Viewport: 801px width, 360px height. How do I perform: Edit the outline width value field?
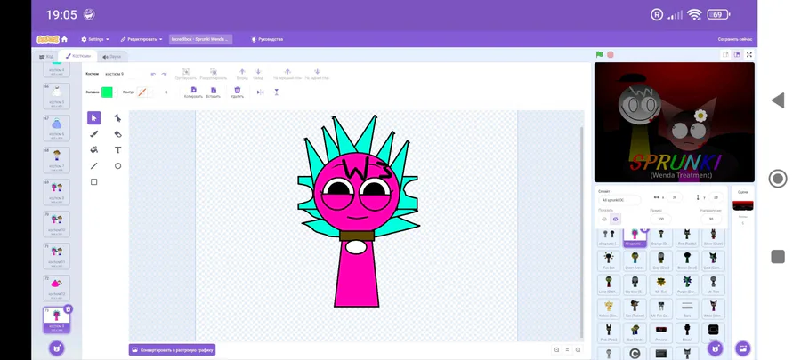(x=166, y=92)
